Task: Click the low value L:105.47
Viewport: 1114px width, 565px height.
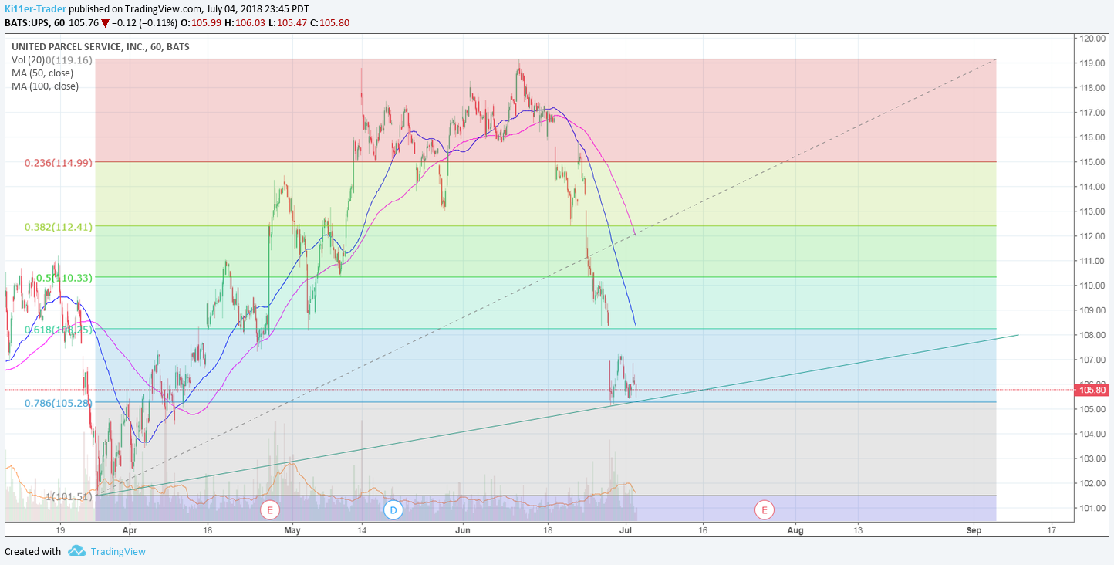Action: pyautogui.click(x=289, y=22)
